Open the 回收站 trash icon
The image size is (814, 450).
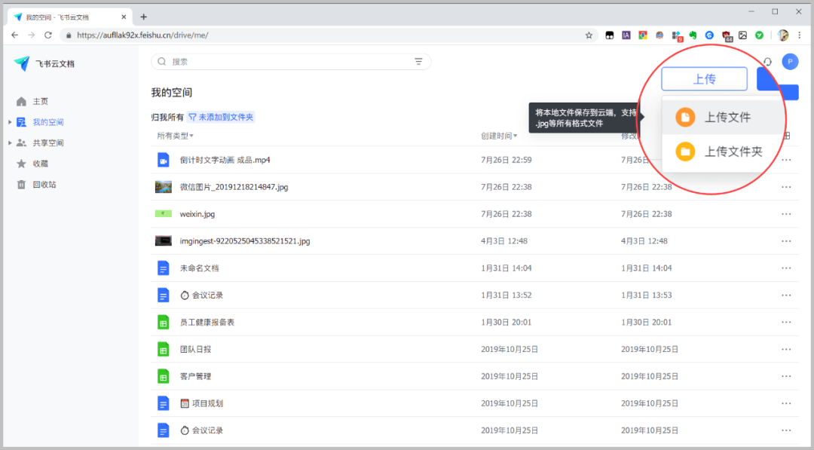click(21, 184)
